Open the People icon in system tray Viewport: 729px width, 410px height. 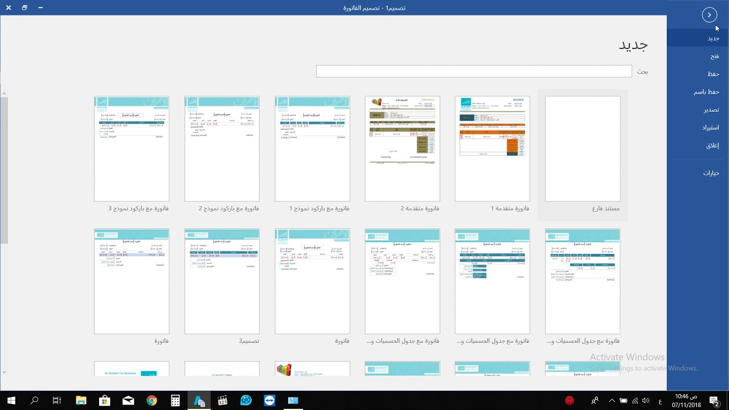595,401
